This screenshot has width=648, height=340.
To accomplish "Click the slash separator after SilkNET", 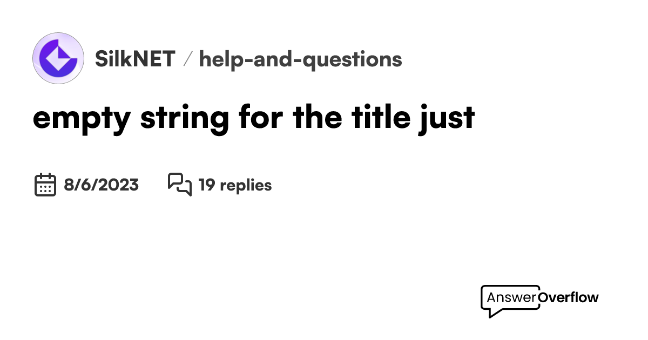I will pyautogui.click(x=187, y=59).
